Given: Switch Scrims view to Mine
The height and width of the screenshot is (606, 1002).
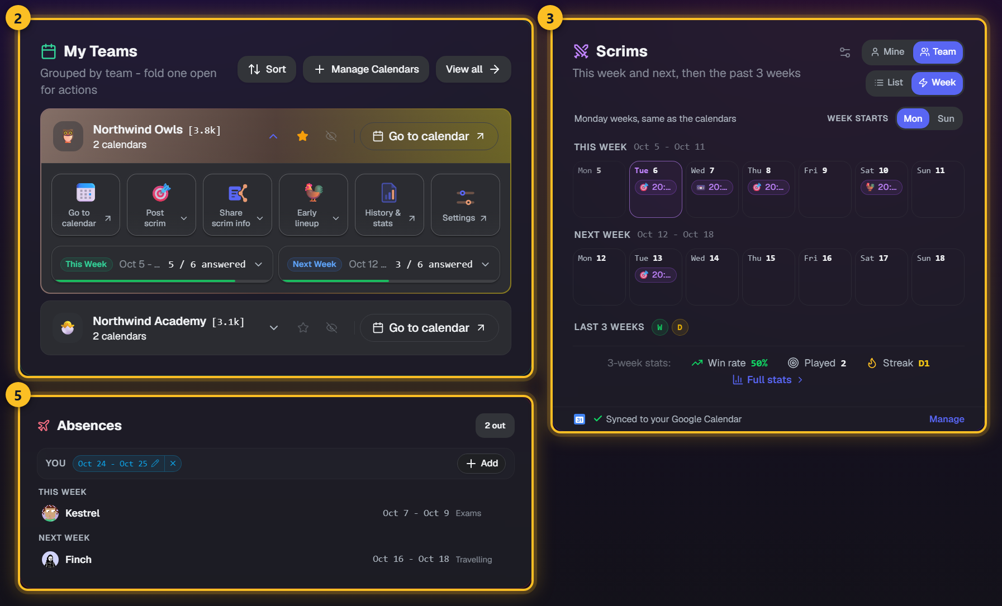Looking at the screenshot, I should pyautogui.click(x=887, y=52).
